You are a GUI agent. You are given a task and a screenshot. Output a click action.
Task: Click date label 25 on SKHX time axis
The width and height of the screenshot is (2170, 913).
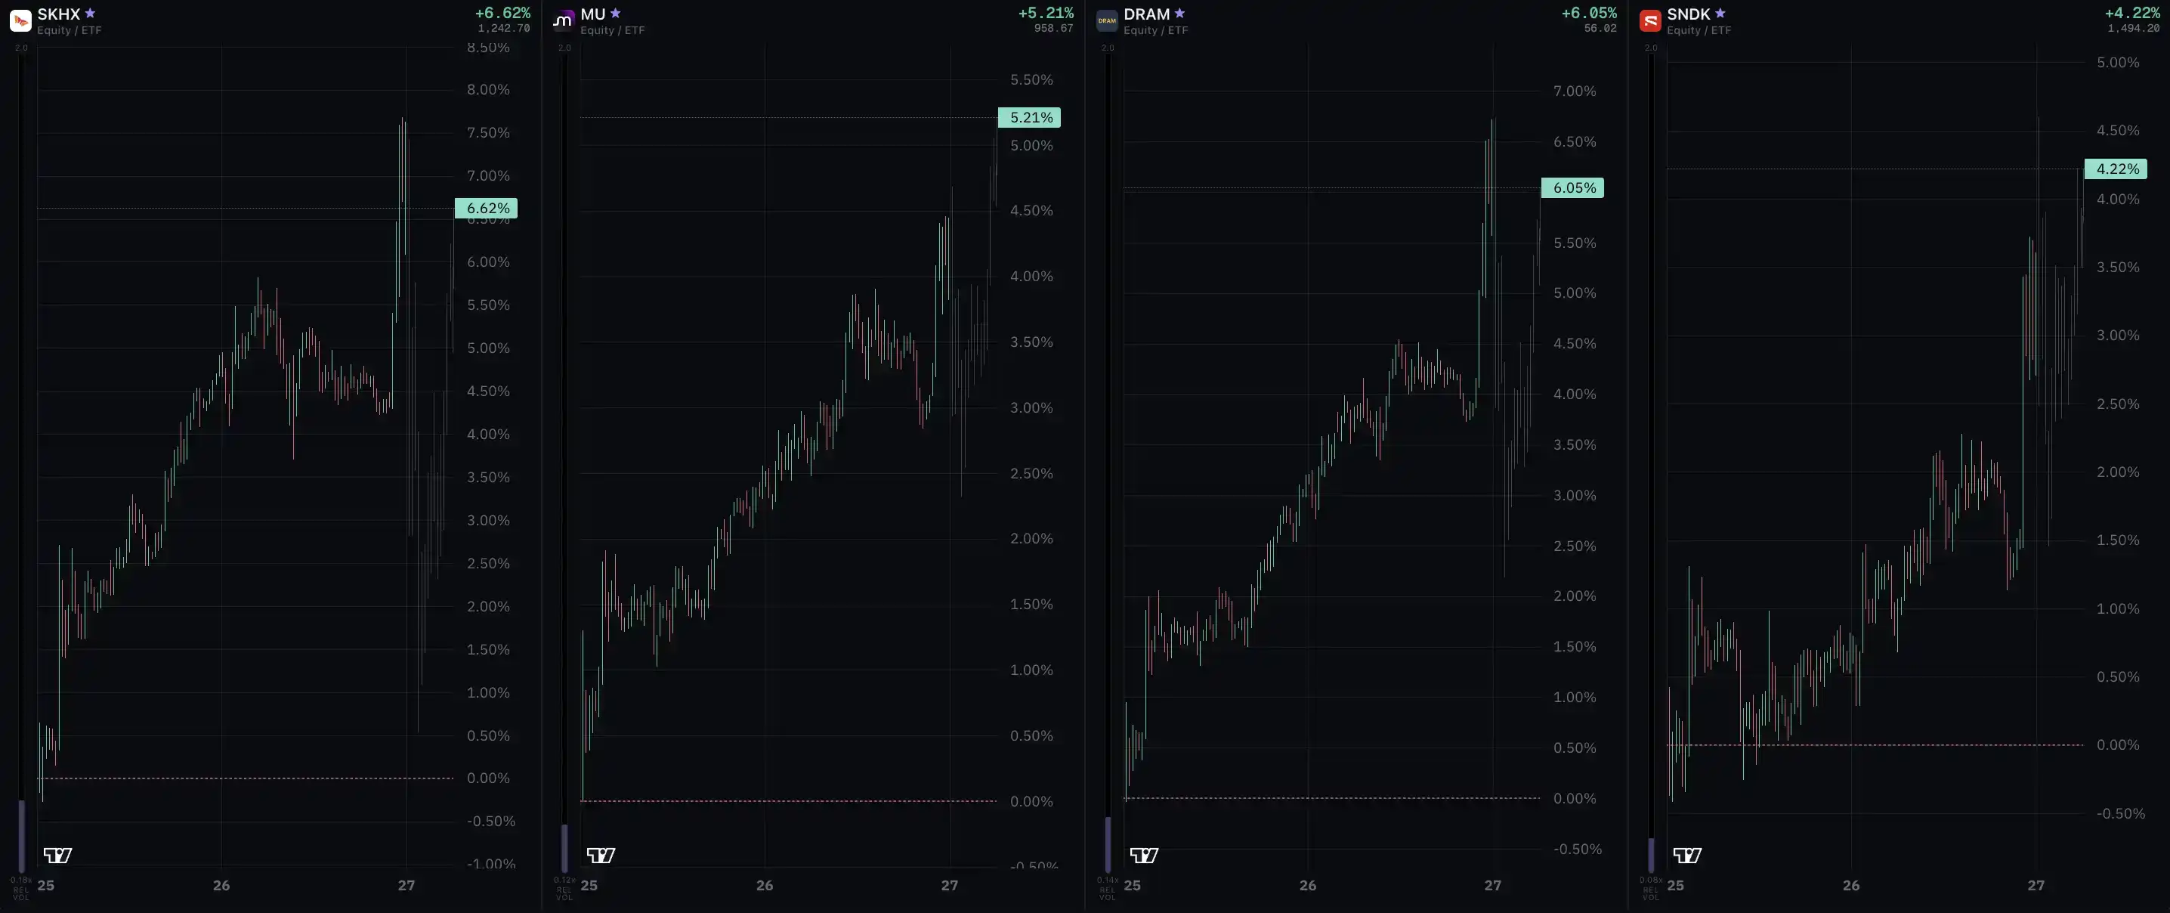pyautogui.click(x=46, y=885)
